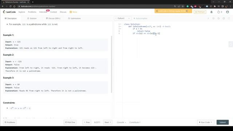Open the Store link
Viewport: 233px width, 131px height.
point(73,12)
